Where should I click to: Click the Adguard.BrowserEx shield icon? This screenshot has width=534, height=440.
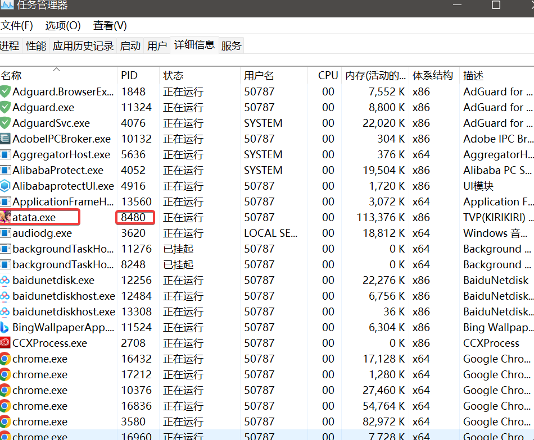pyautogui.click(x=6, y=91)
